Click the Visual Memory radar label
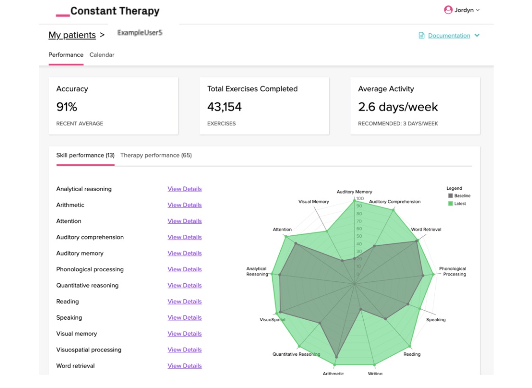This screenshot has height=388, width=532. click(x=313, y=202)
